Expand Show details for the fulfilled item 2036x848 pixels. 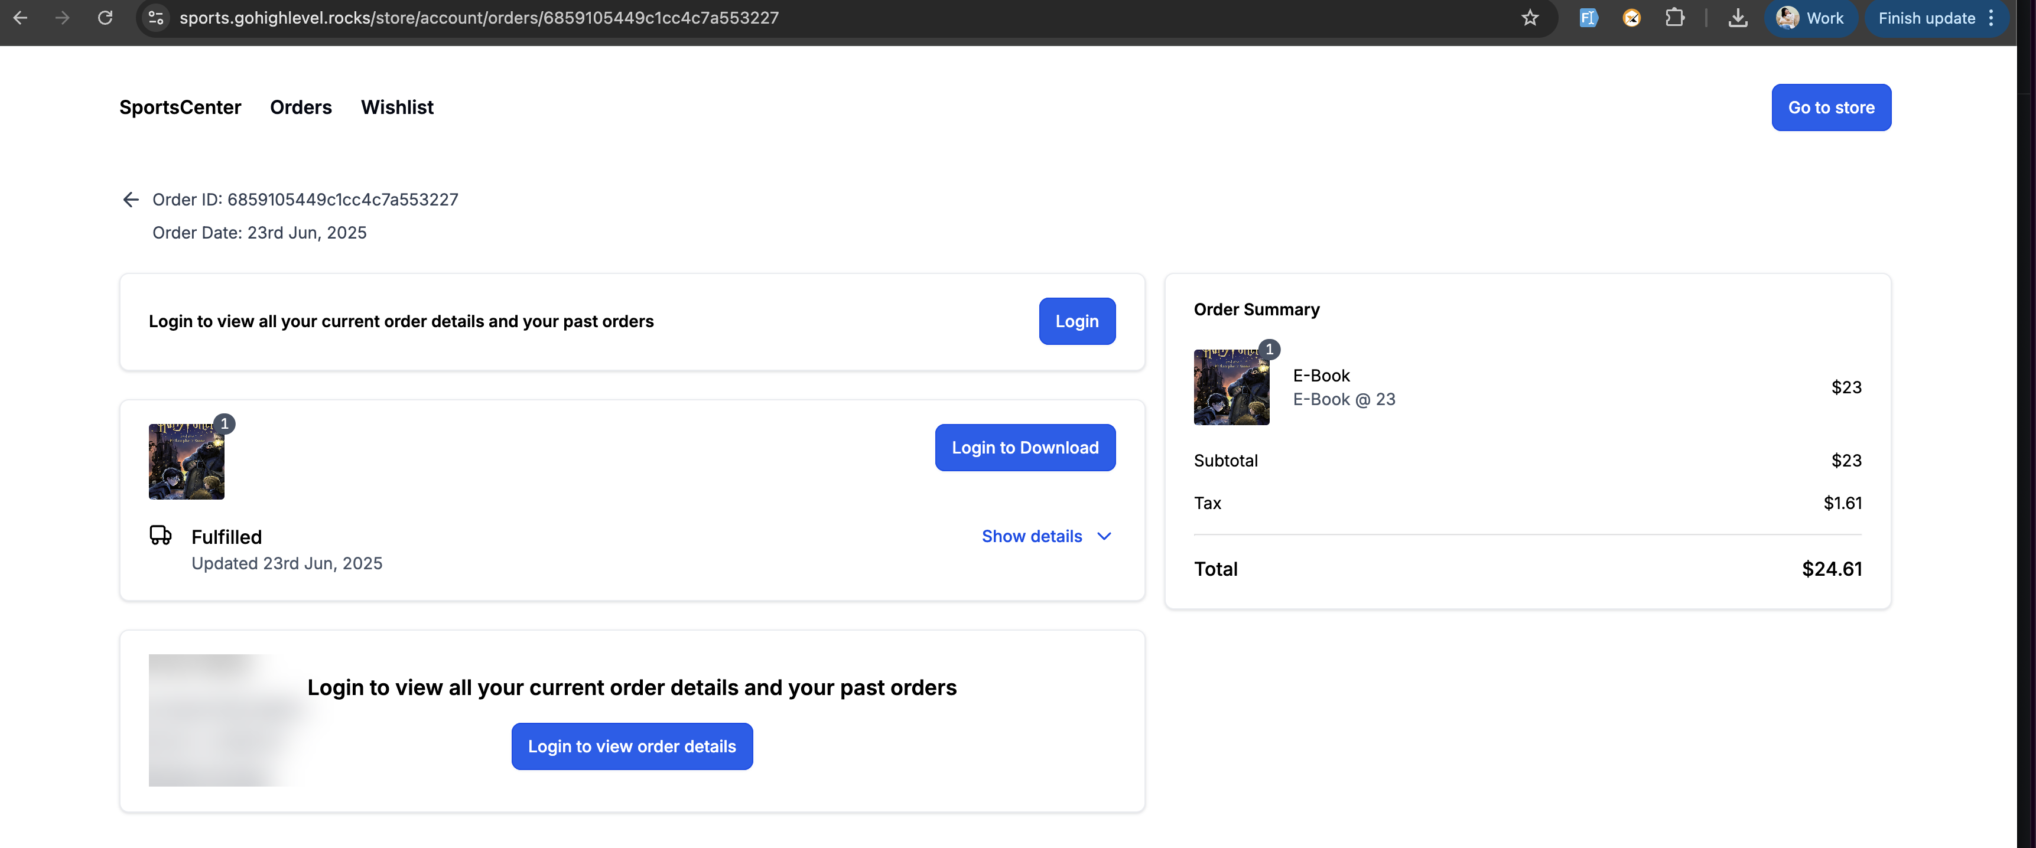pos(1032,536)
